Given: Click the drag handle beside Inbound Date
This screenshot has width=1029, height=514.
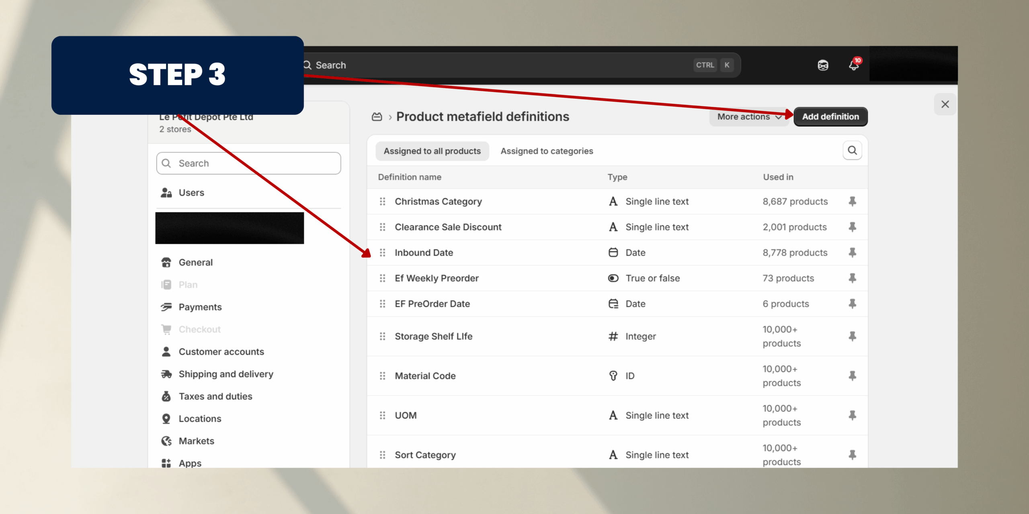Looking at the screenshot, I should [382, 253].
